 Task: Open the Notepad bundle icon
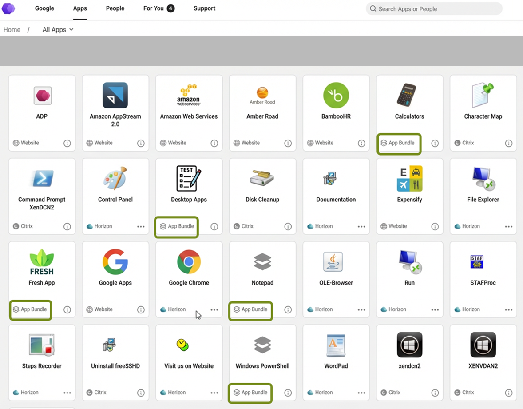tap(262, 261)
